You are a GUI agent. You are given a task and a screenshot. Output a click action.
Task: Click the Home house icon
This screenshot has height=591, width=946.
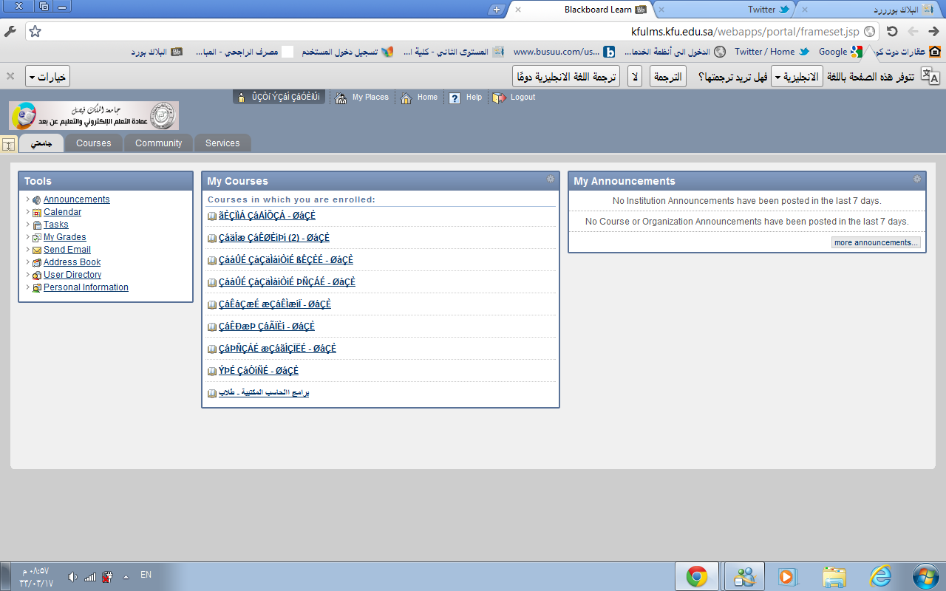tap(406, 98)
